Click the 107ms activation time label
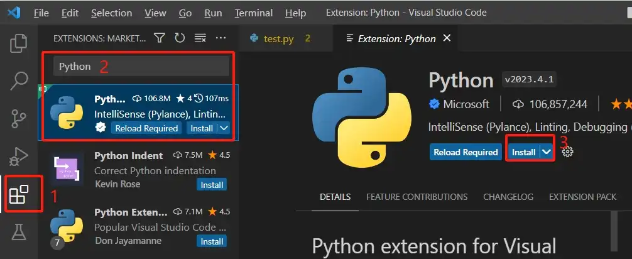This screenshot has height=259, width=632. pyautogui.click(x=212, y=99)
